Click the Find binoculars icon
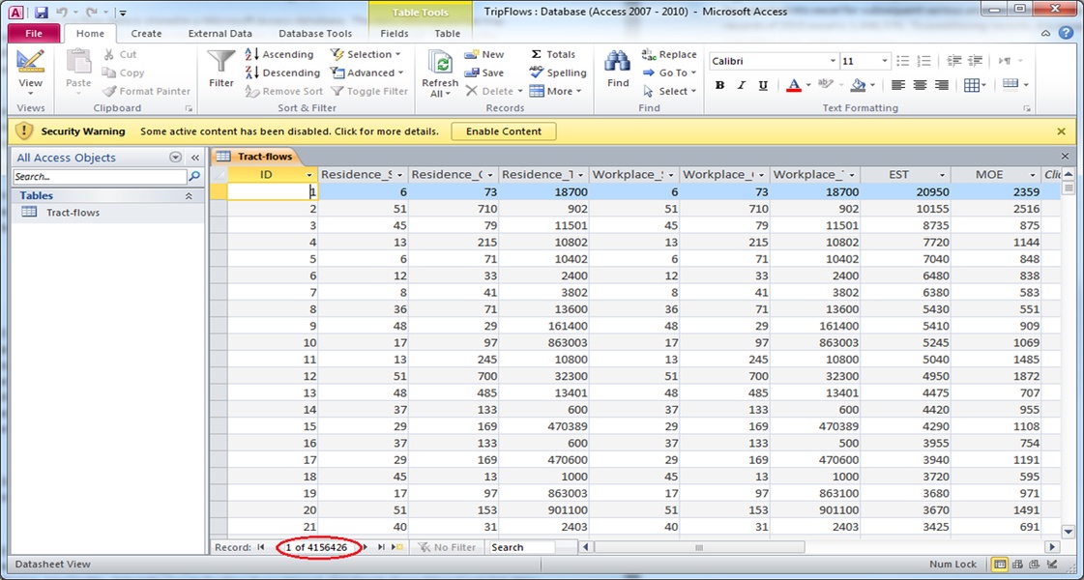 click(617, 62)
